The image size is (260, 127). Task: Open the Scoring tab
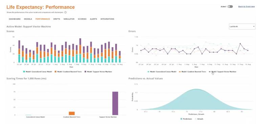pyautogui.click(x=82, y=19)
